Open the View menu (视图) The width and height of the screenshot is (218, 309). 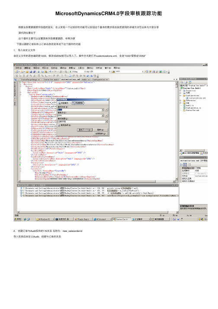[36, 68]
